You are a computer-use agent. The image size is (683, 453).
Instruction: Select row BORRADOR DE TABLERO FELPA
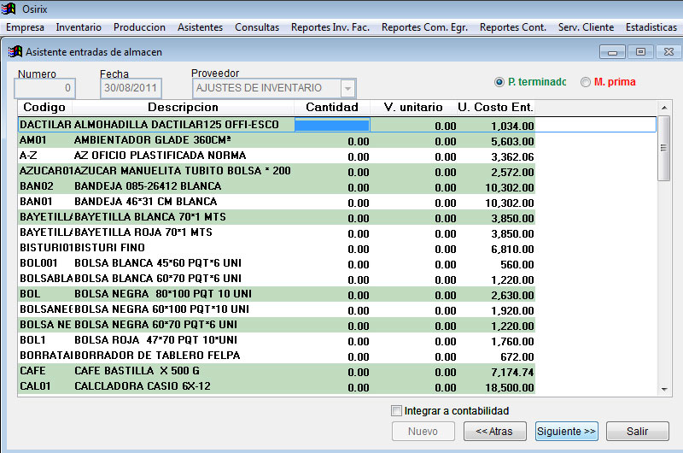pyautogui.click(x=277, y=356)
